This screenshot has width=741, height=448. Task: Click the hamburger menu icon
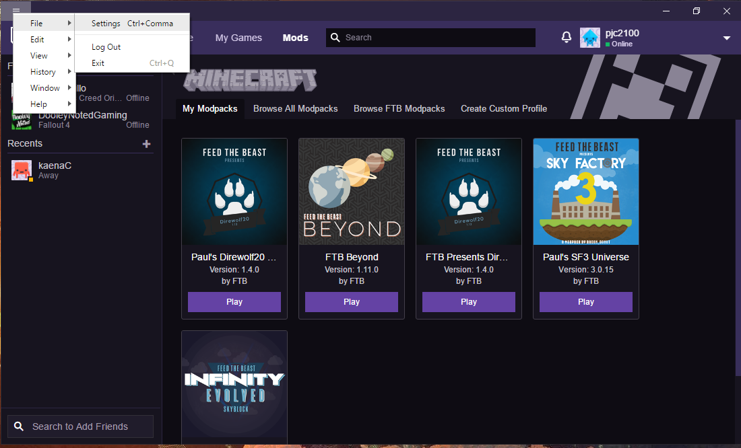(16, 11)
